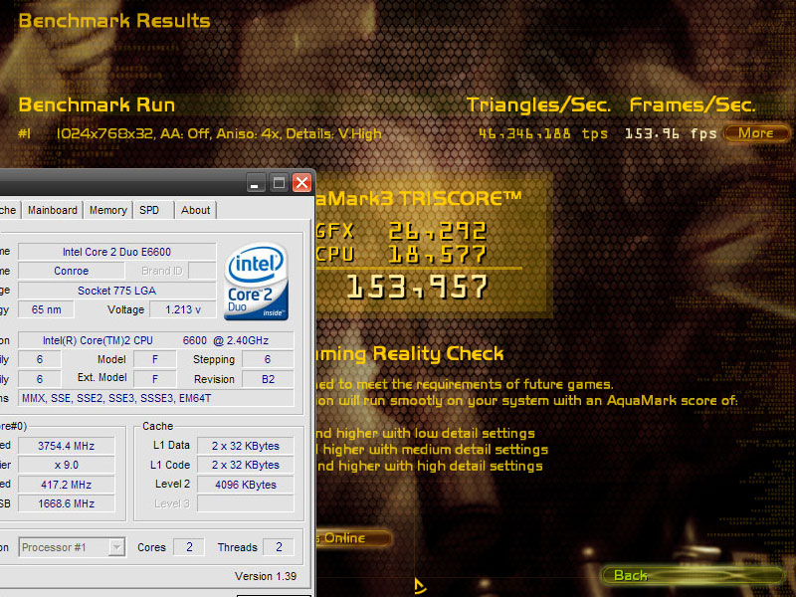Click the 46,346,188 tps value
Viewport: 796px width, 597px height.
pyautogui.click(x=543, y=133)
